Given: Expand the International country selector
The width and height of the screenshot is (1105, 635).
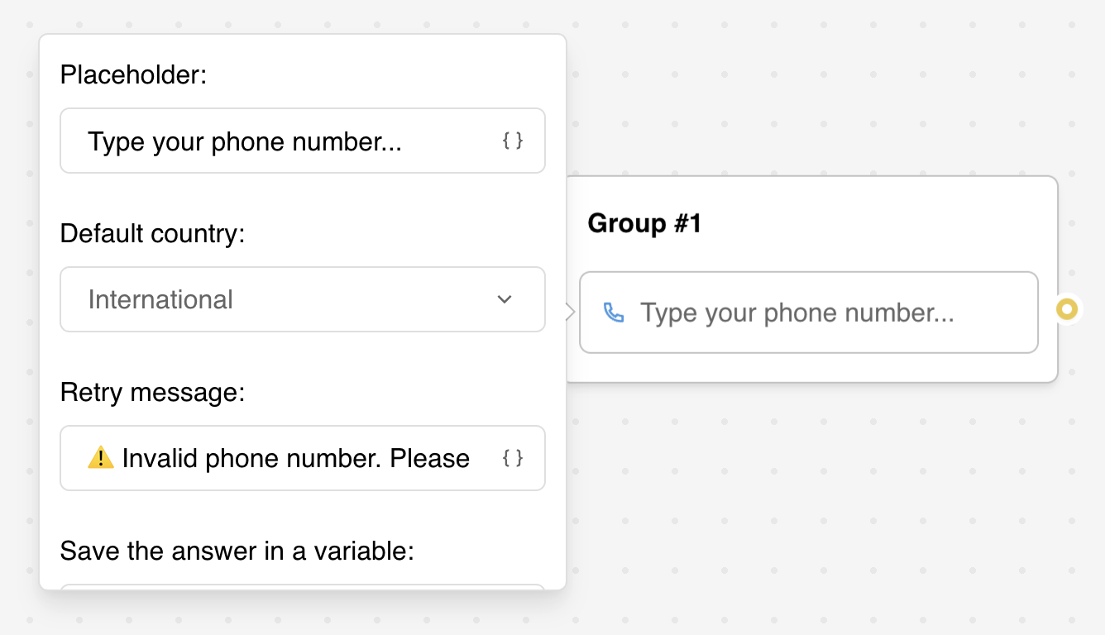Looking at the screenshot, I should click(x=303, y=299).
